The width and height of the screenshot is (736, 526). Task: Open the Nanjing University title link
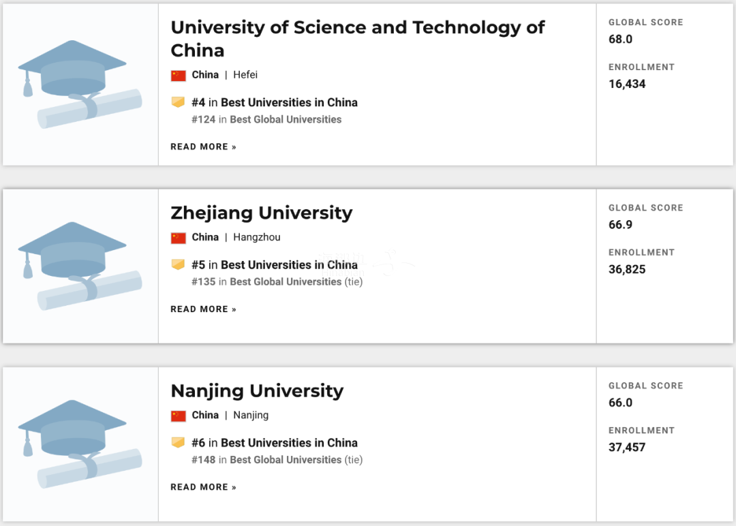pyautogui.click(x=257, y=391)
